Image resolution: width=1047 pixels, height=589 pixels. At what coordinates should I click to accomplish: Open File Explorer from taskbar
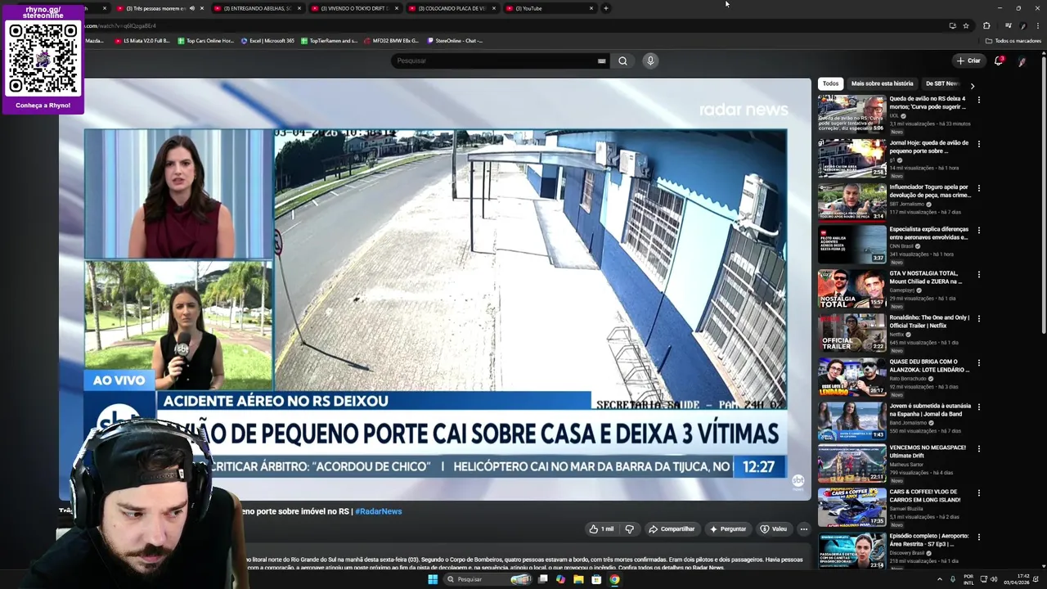(578, 579)
